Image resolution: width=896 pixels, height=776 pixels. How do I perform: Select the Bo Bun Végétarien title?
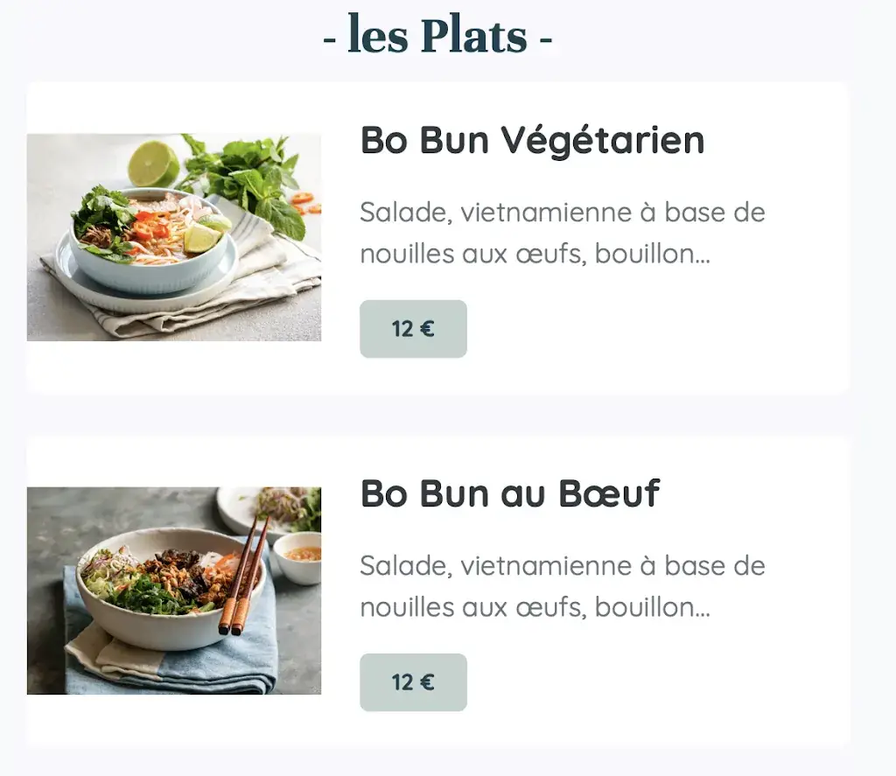[x=532, y=140]
